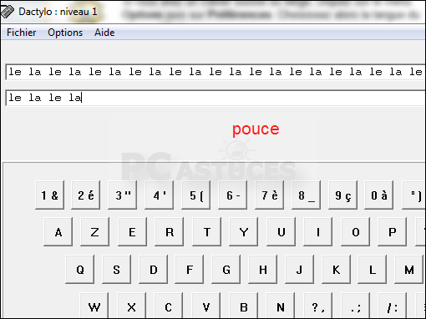The image size is (426, 319).
Task: Click the W key
Action: (94, 306)
